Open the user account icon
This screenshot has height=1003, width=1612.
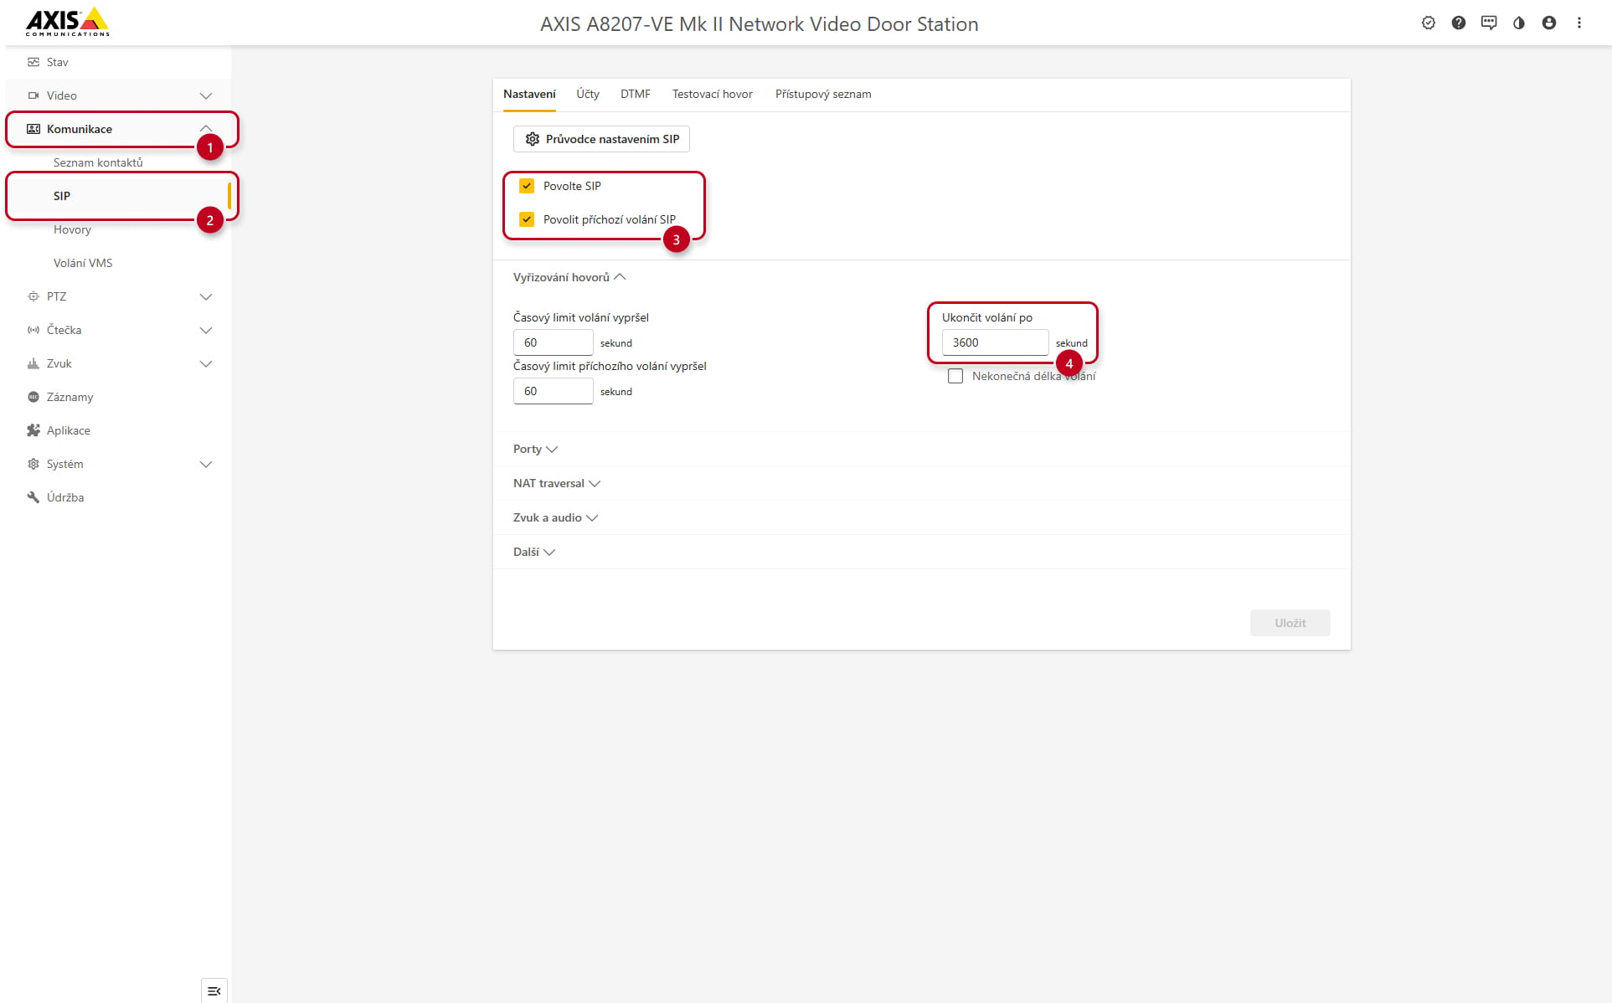1549,23
